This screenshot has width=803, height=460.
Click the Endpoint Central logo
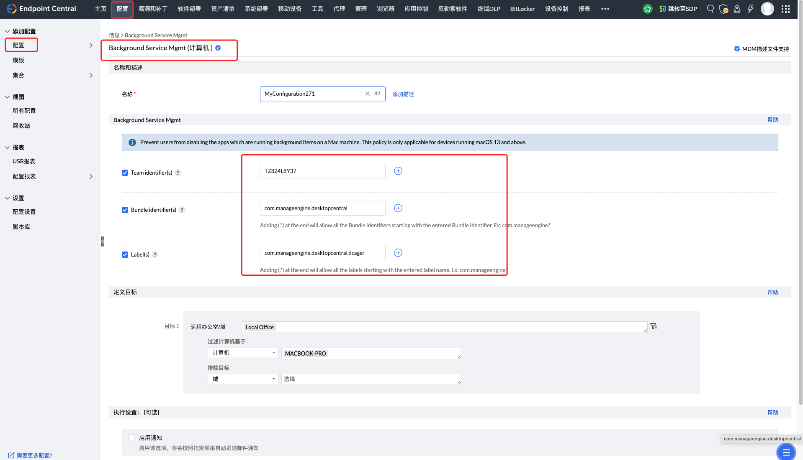[x=41, y=9]
